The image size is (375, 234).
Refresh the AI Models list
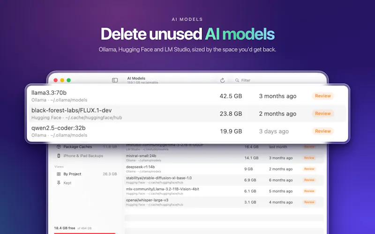(222, 80)
